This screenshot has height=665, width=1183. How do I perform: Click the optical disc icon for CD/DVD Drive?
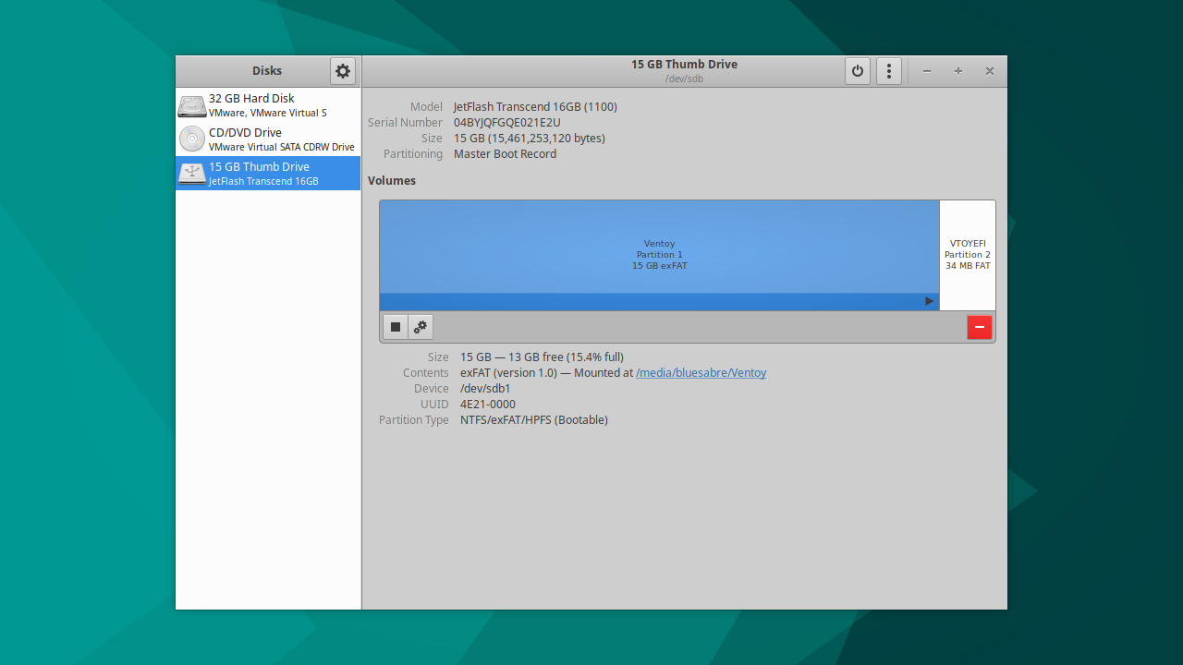(192, 139)
